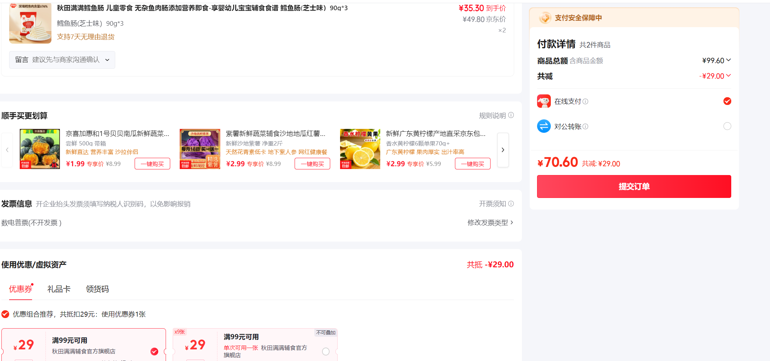Click the JD online payment dog icon
The height and width of the screenshot is (361, 770).
pyautogui.click(x=544, y=101)
